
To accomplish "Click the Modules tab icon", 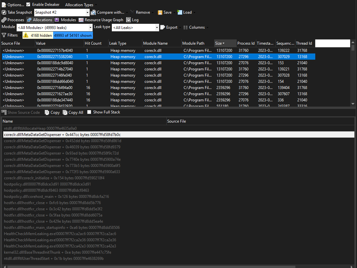I will (57, 20).
